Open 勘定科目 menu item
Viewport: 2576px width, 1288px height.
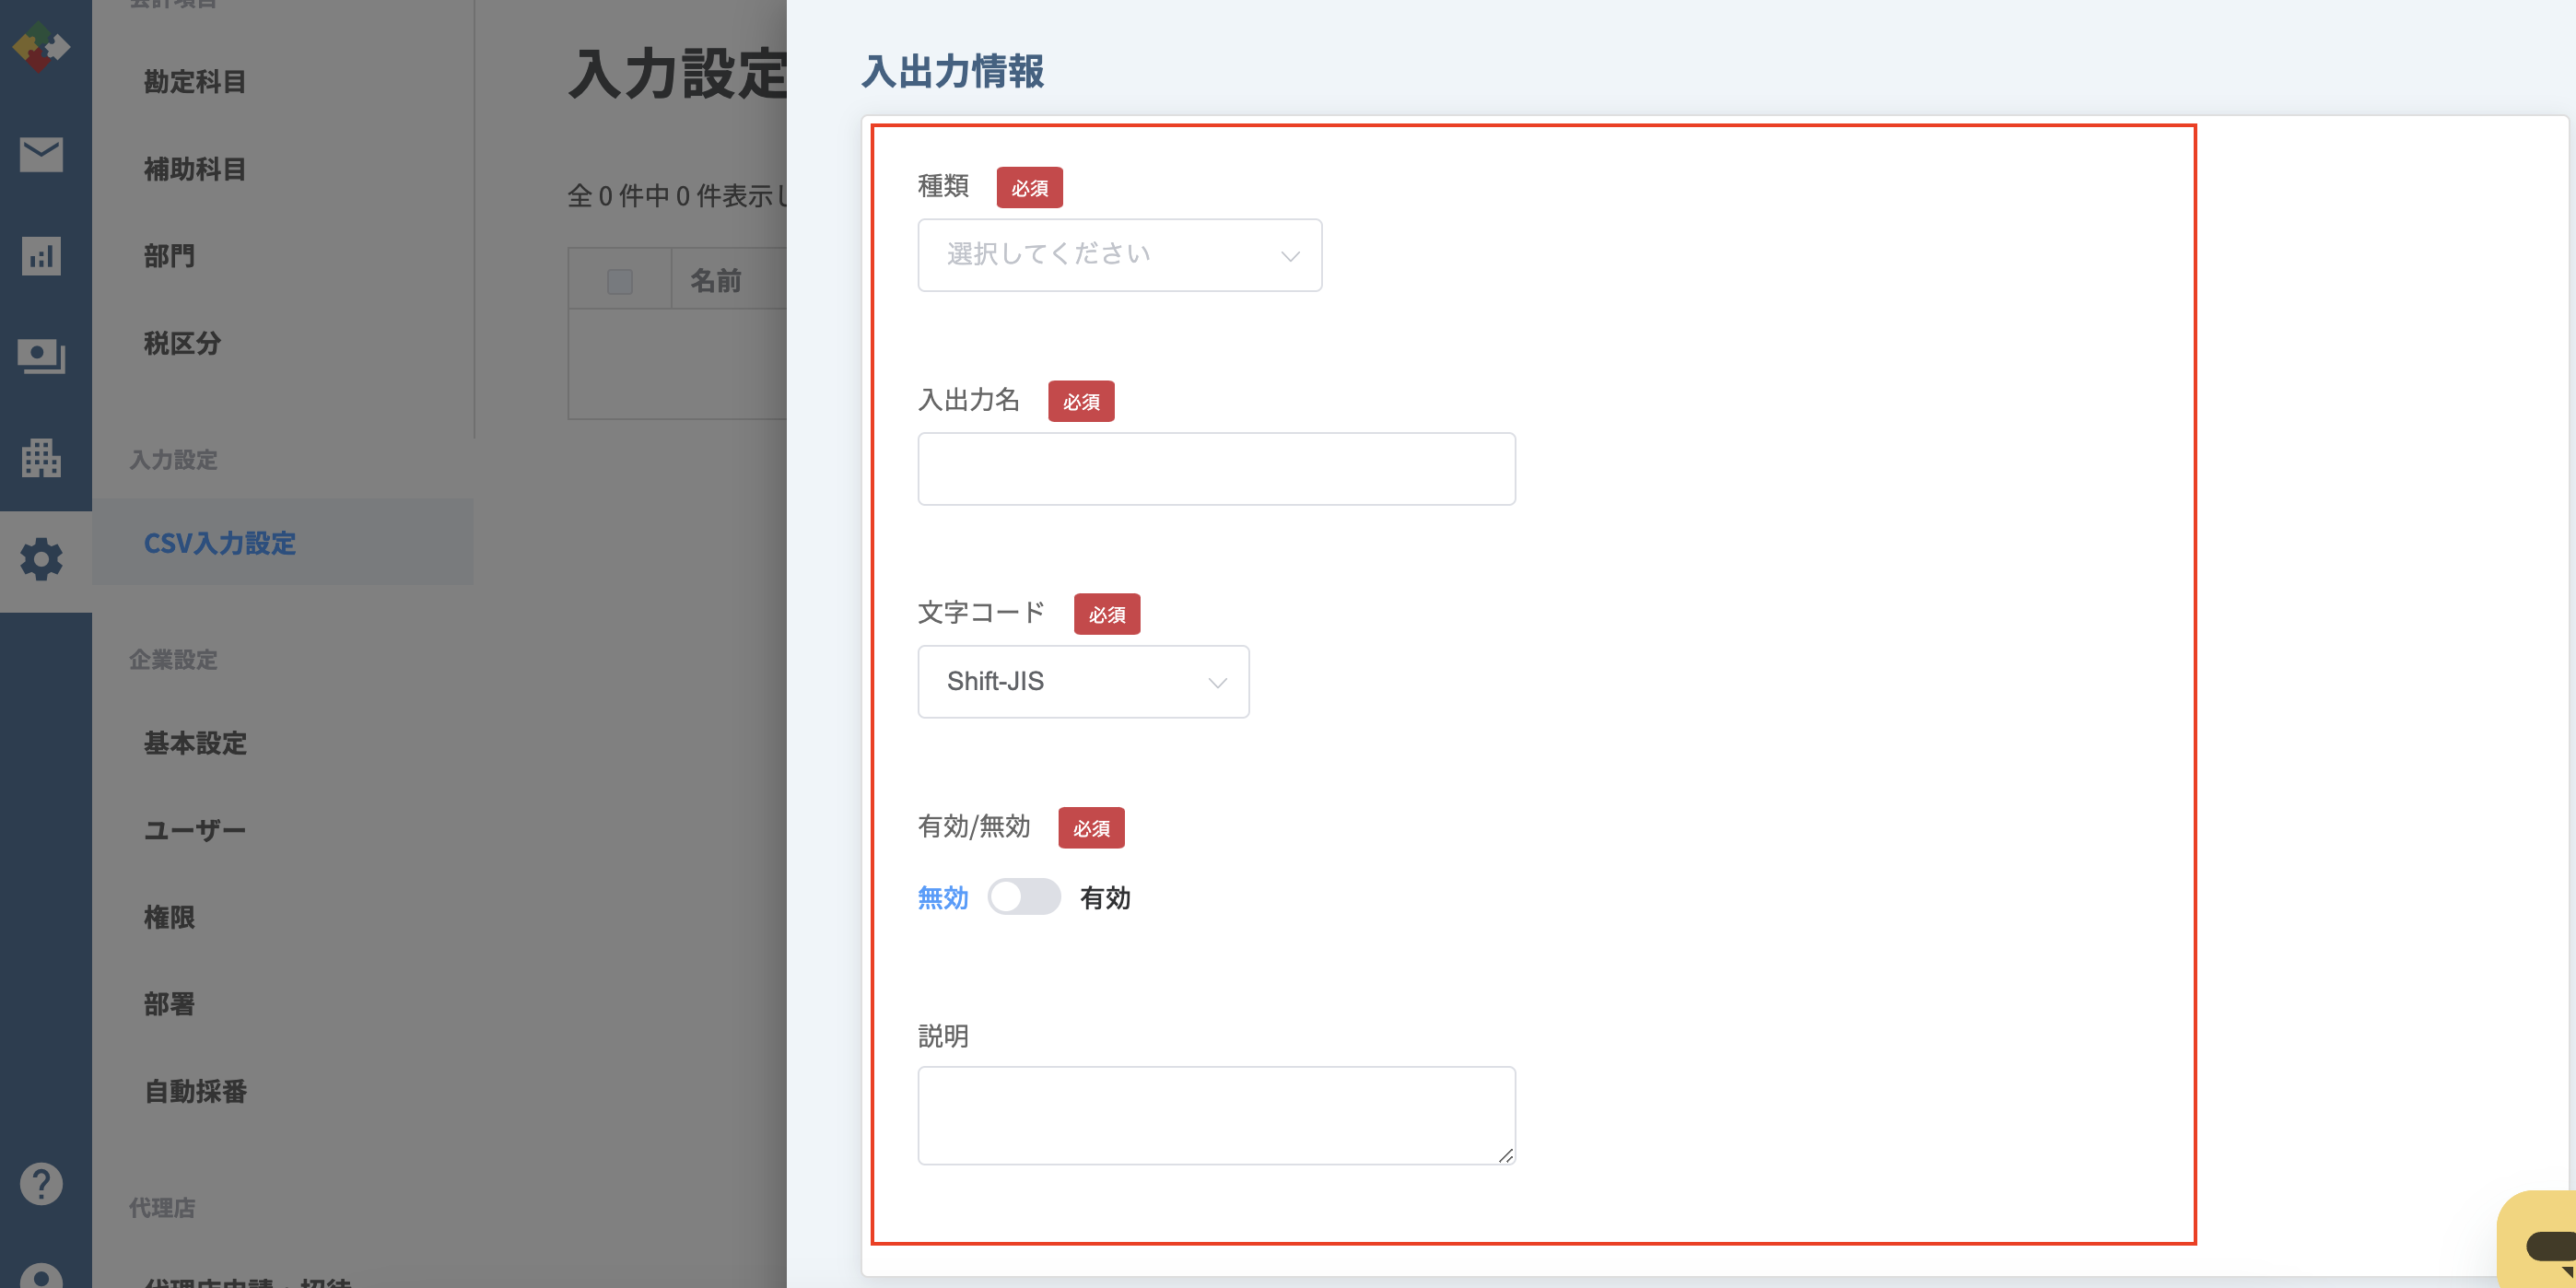195,82
